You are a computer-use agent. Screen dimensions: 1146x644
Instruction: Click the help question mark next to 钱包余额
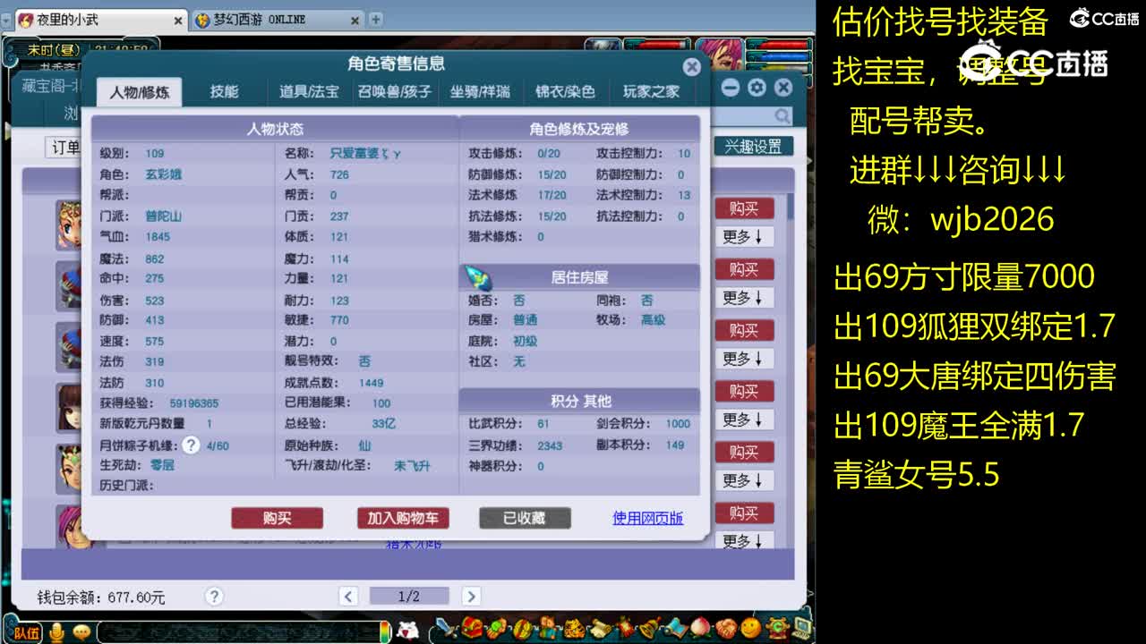(x=213, y=596)
